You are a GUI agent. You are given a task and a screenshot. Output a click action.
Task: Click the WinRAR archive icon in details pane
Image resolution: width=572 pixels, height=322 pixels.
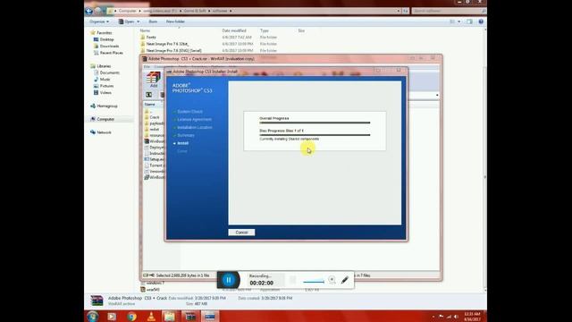click(x=97, y=301)
